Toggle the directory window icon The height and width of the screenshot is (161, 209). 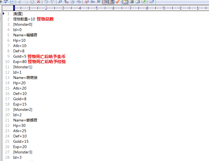coord(132,2)
